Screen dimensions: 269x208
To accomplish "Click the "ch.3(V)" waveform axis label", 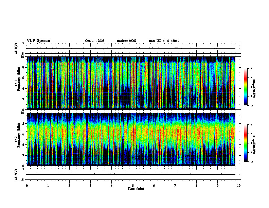I will click(x=16, y=174).
